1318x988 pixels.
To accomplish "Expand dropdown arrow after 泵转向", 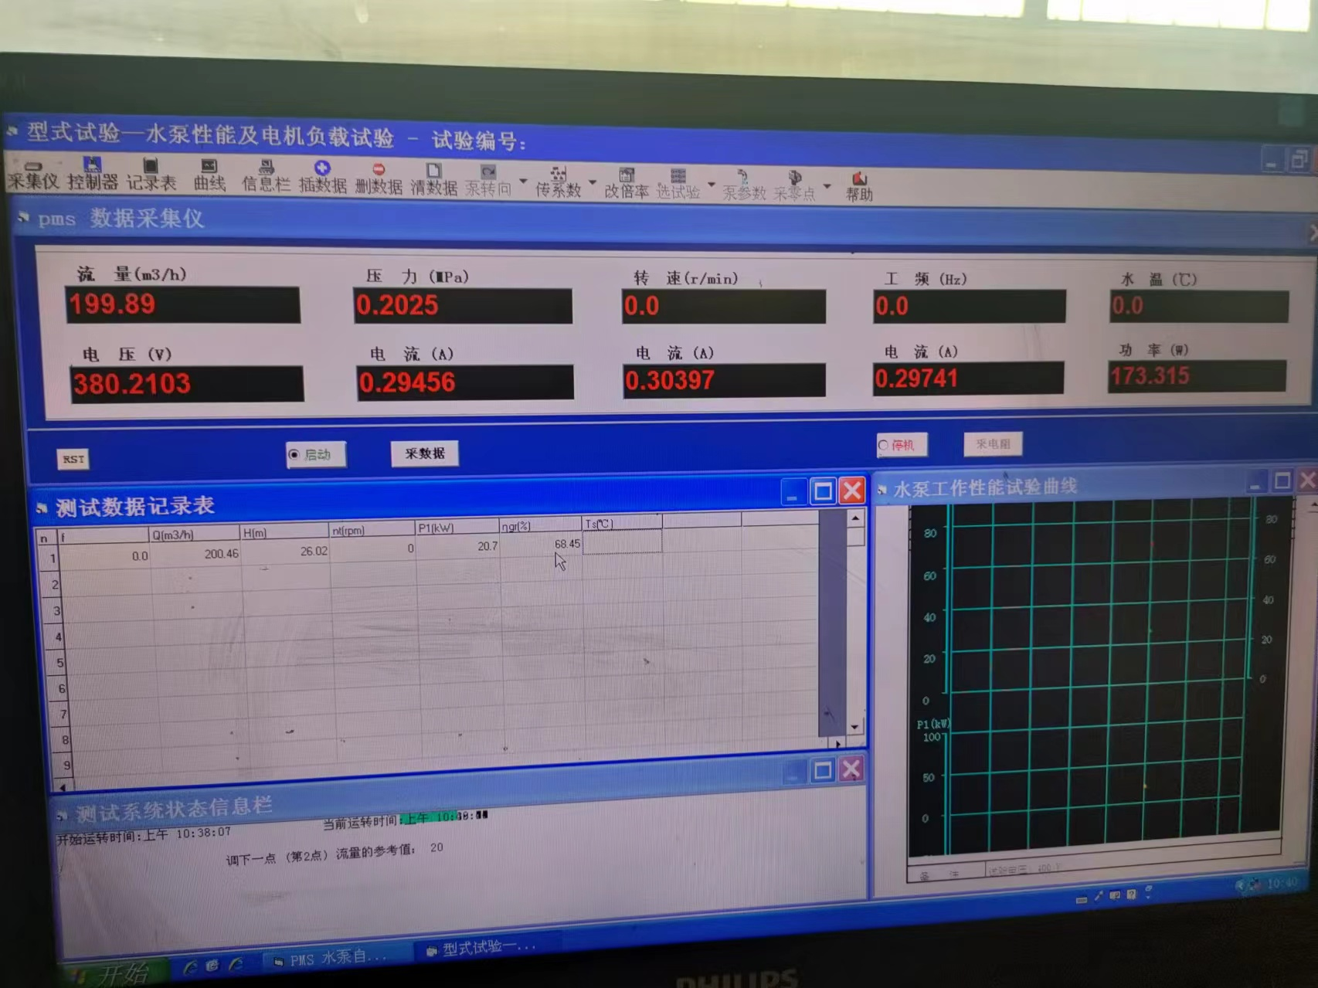I will 523,182.
